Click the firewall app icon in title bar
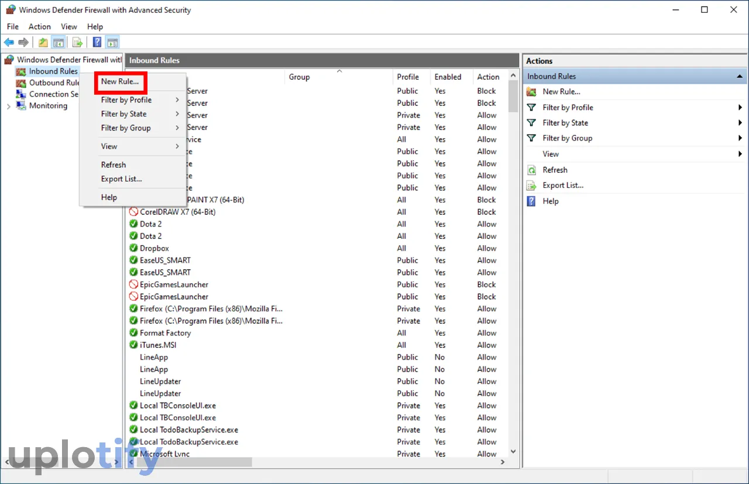The image size is (749, 484). click(x=10, y=10)
